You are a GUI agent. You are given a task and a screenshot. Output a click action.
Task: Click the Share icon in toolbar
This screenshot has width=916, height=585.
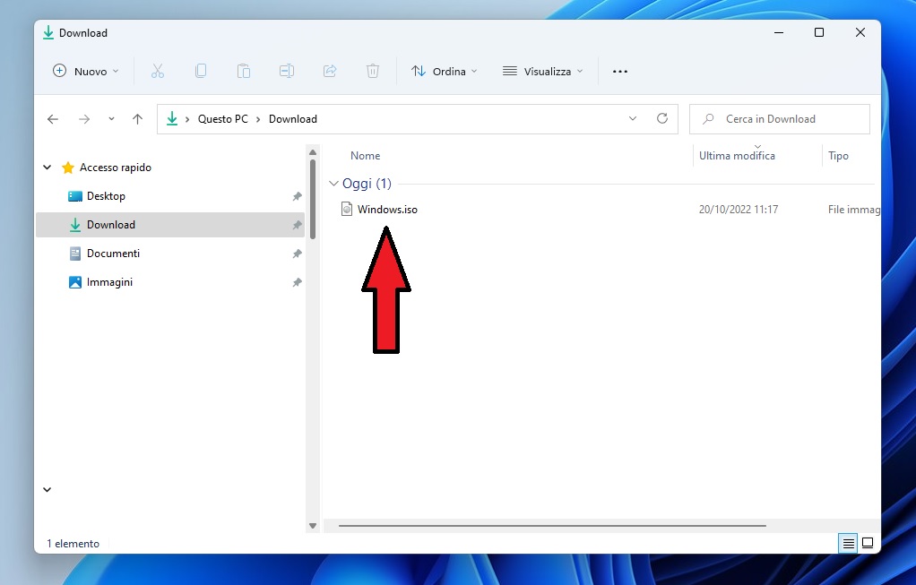[330, 72]
